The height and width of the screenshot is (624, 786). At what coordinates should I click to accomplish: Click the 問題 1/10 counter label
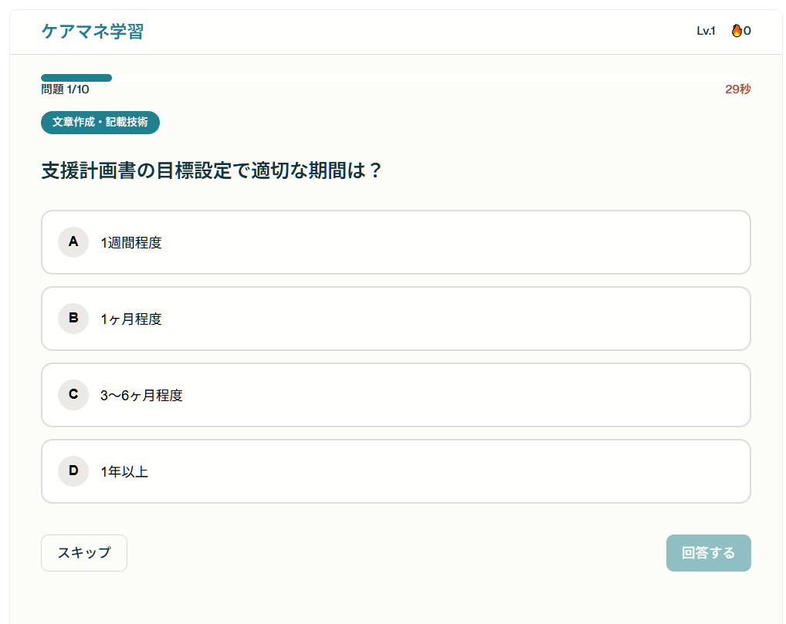pyautogui.click(x=65, y=89)
